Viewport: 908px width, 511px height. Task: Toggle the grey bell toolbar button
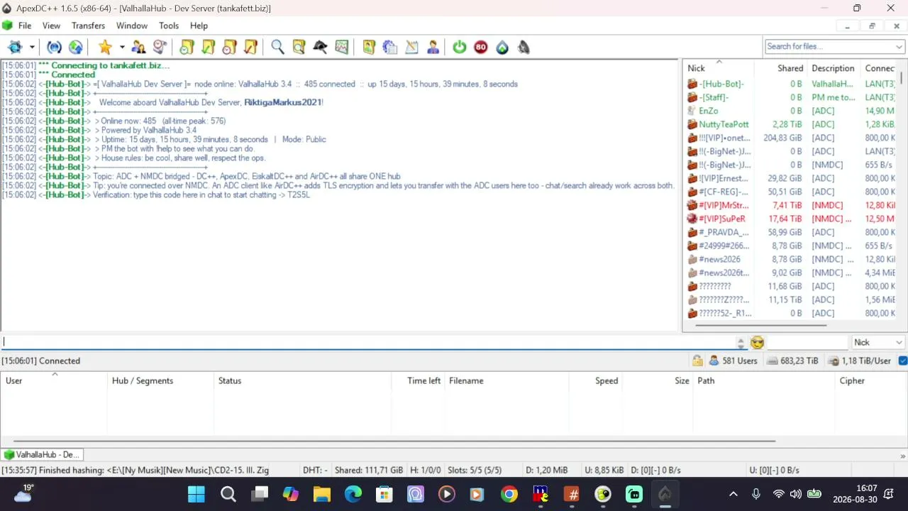pos(524,48)
